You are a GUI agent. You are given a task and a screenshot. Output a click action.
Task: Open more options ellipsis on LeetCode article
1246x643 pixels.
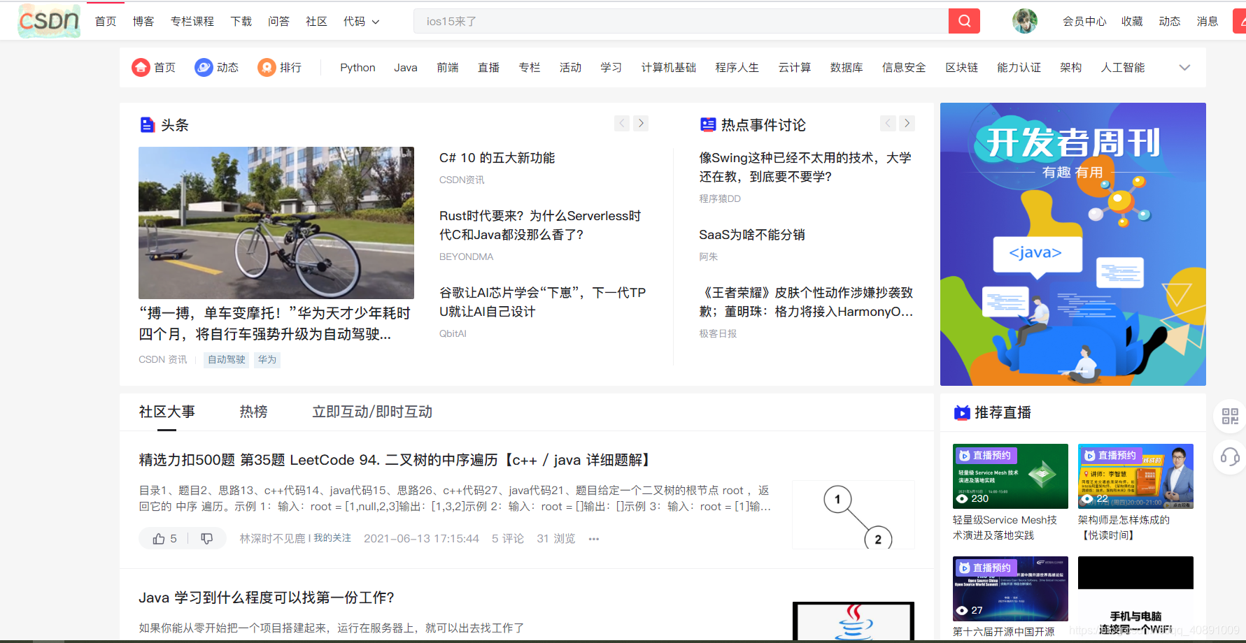pyautogui.click(x=594, y=539)
